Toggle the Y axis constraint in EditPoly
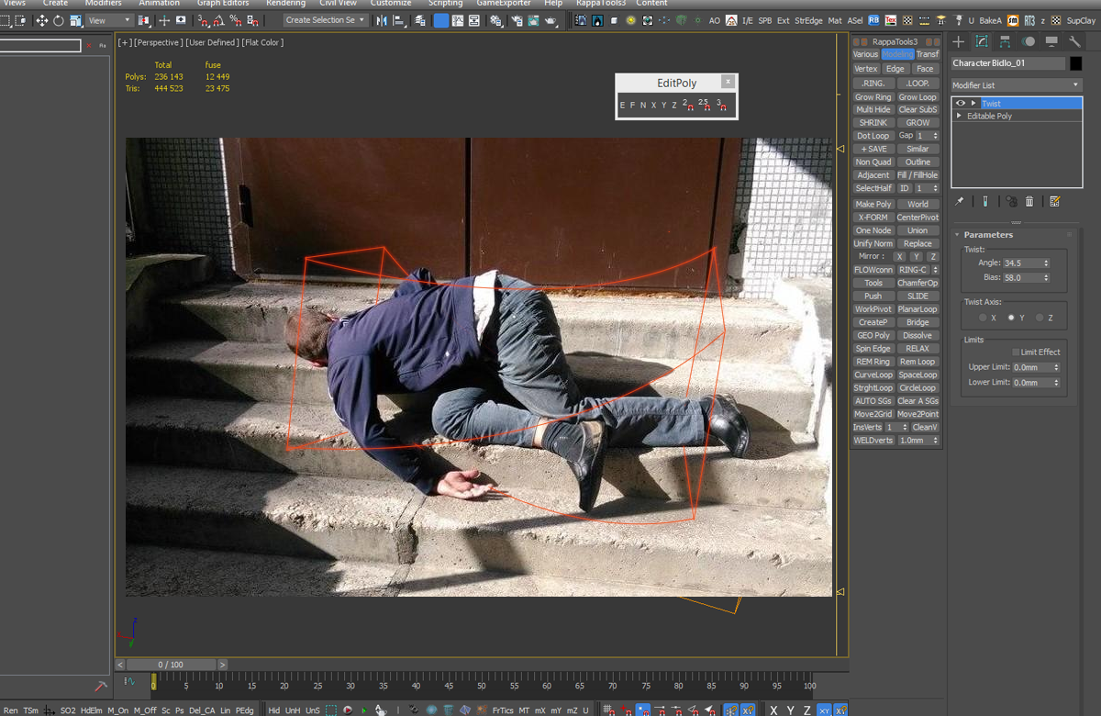This screenshot has width=1101, height=716. point(663,106)
